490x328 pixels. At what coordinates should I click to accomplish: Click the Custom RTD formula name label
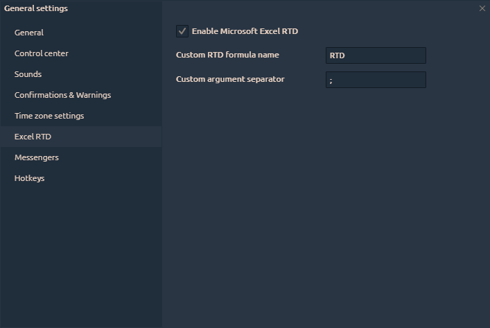227,55
